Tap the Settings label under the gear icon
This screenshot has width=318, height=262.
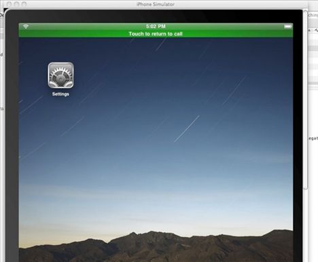60,94
